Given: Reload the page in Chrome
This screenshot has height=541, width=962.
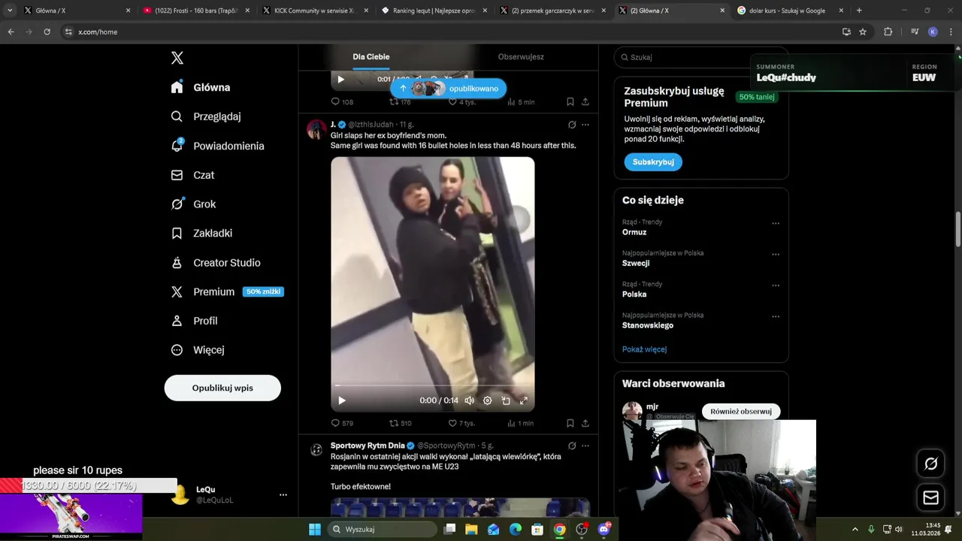Looking at the screenshot, I should (47, 32).
